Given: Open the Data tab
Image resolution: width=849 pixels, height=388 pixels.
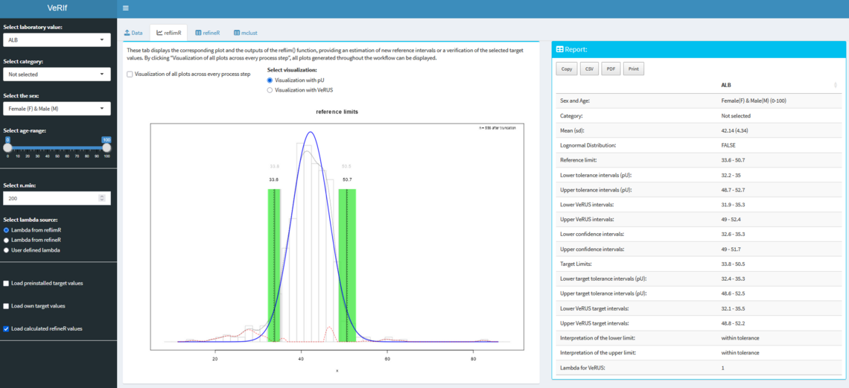Looking at the screenshot, I should (133, 33).
